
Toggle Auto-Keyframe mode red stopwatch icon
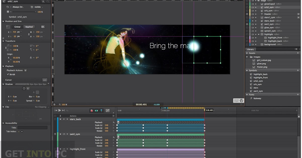92,110
